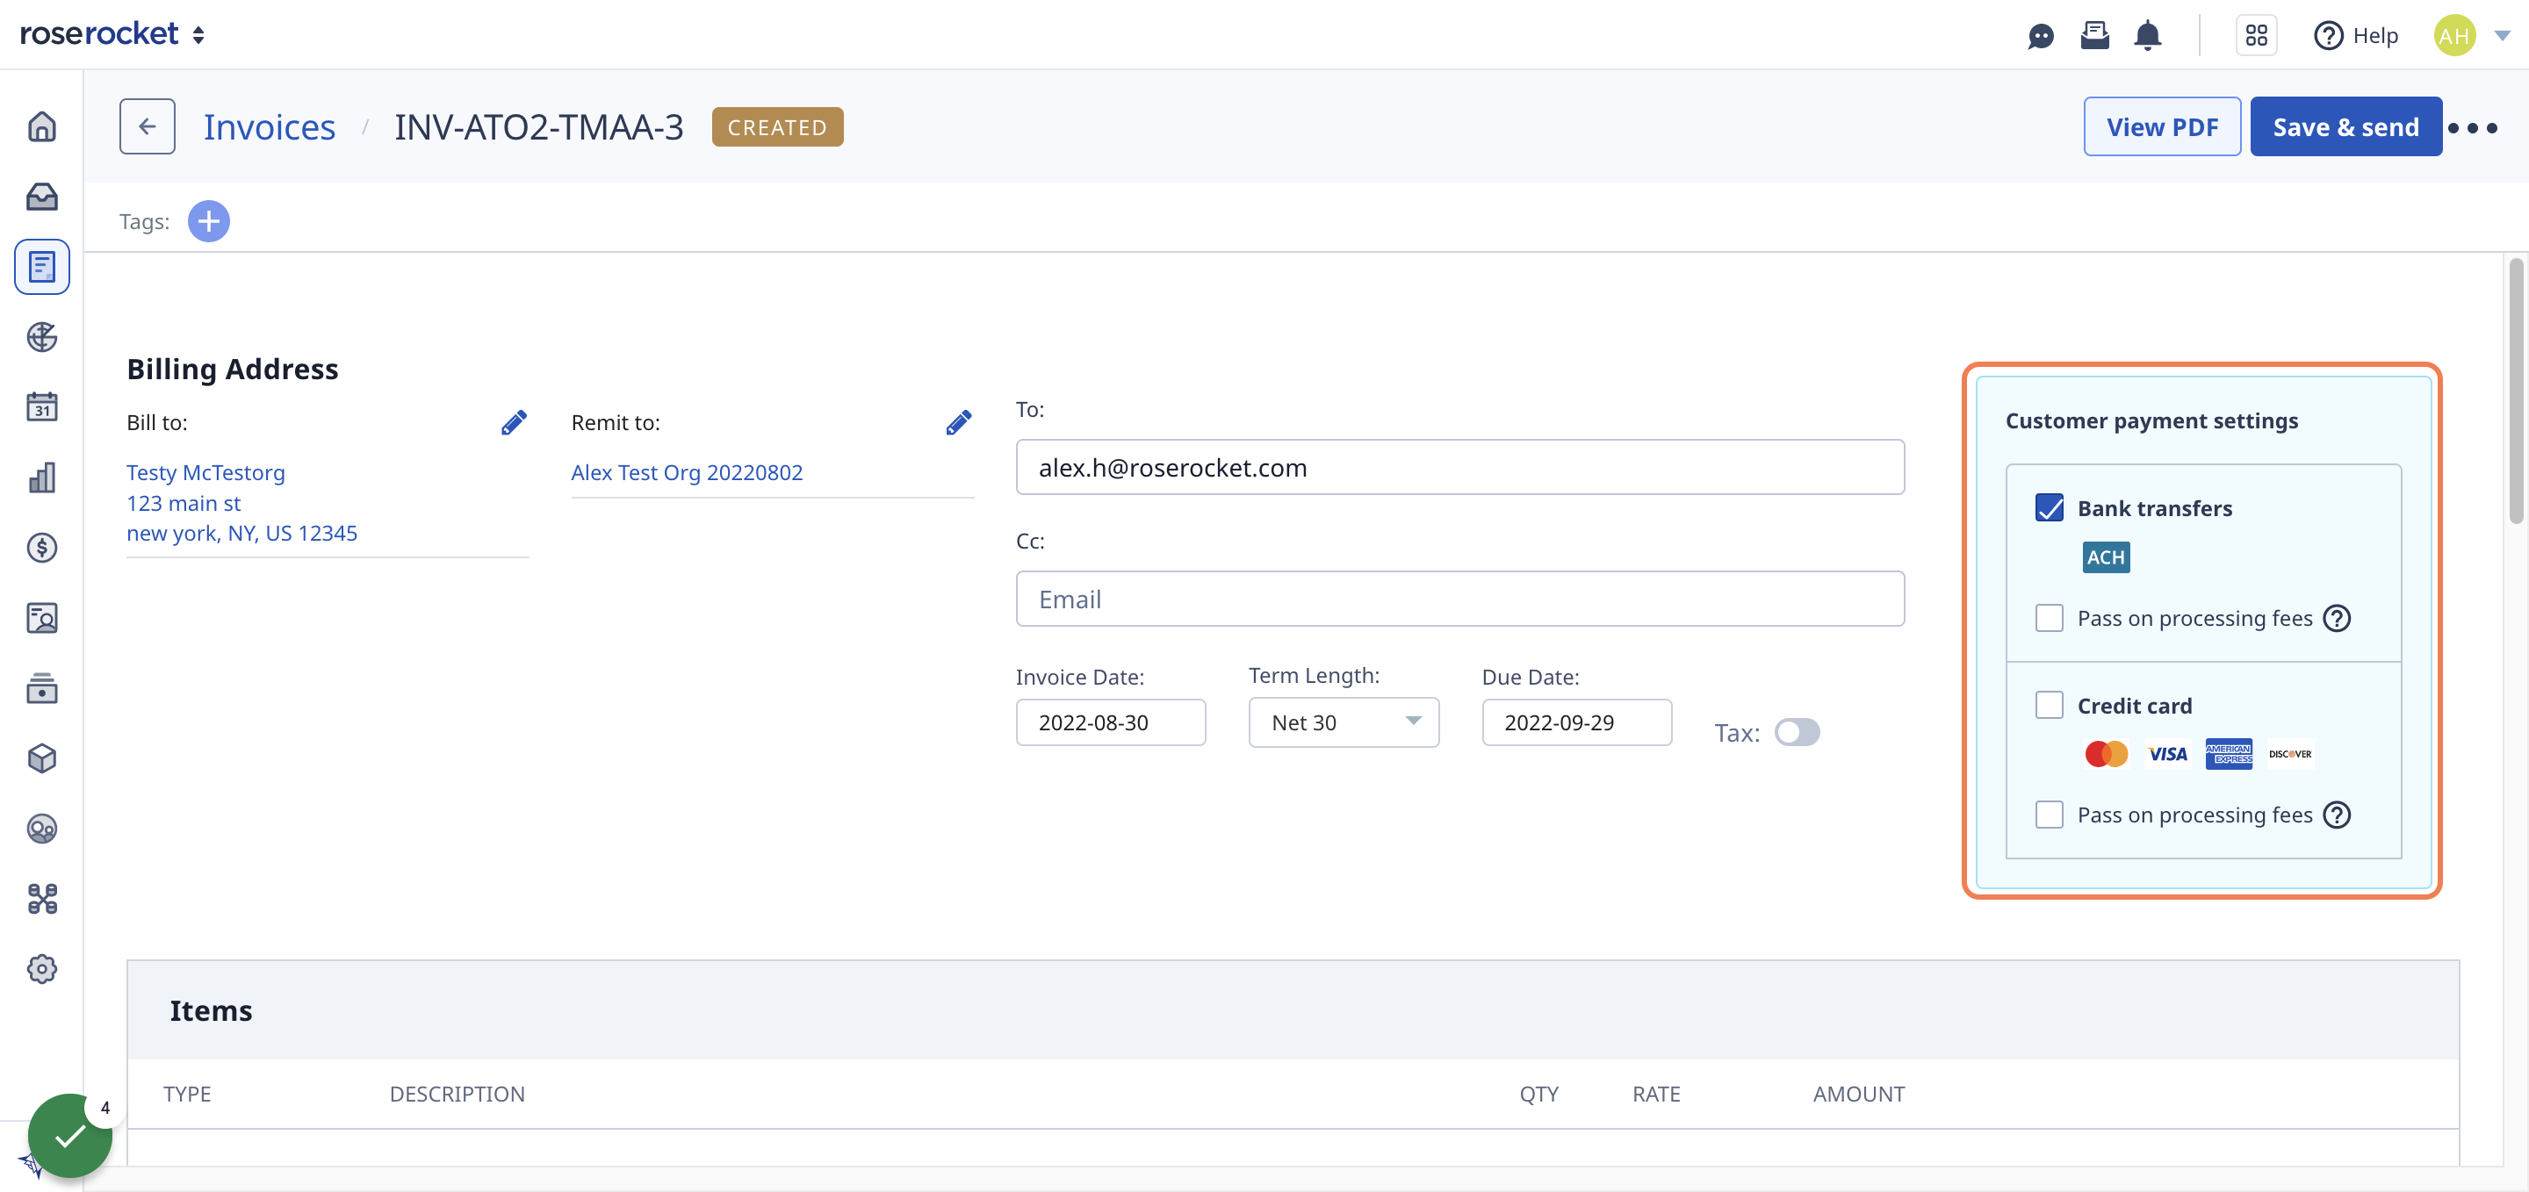The image size is (2529, 1192).
Task: Edit Bill to address pencil icon
Action: [x=514, y=422]
